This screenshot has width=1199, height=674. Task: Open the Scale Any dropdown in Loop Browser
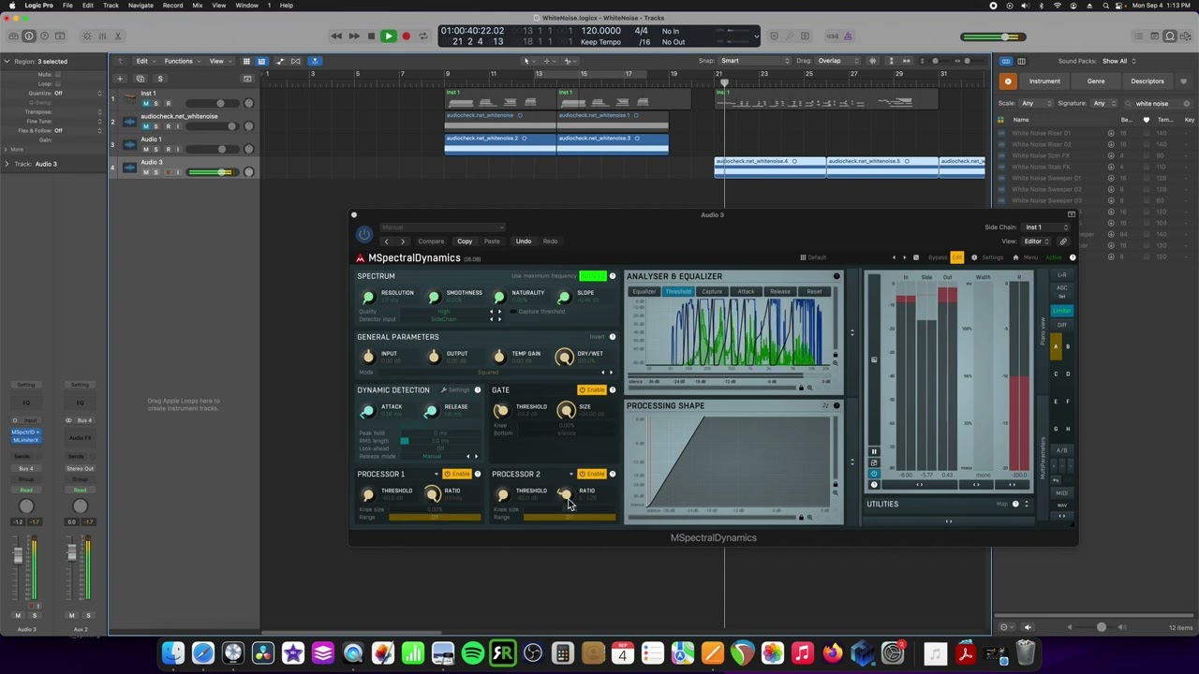(x=1035, y=103)
